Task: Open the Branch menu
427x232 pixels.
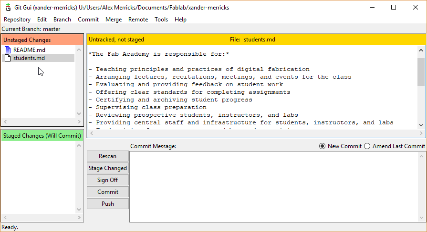Action: point(62,20)
